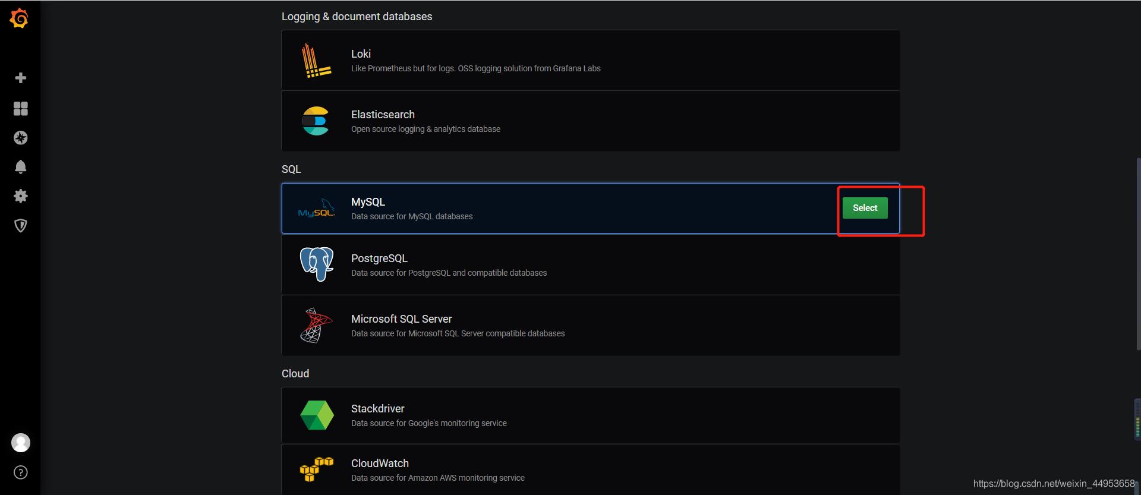Click the 'Logging & document databases' heading
This screenshot has width=1141, height=495.
click(x=357, y=17)
